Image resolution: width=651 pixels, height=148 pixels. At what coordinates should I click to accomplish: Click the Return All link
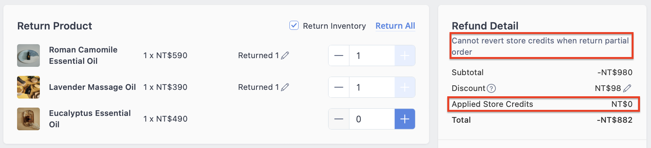[x=395, y=26]
